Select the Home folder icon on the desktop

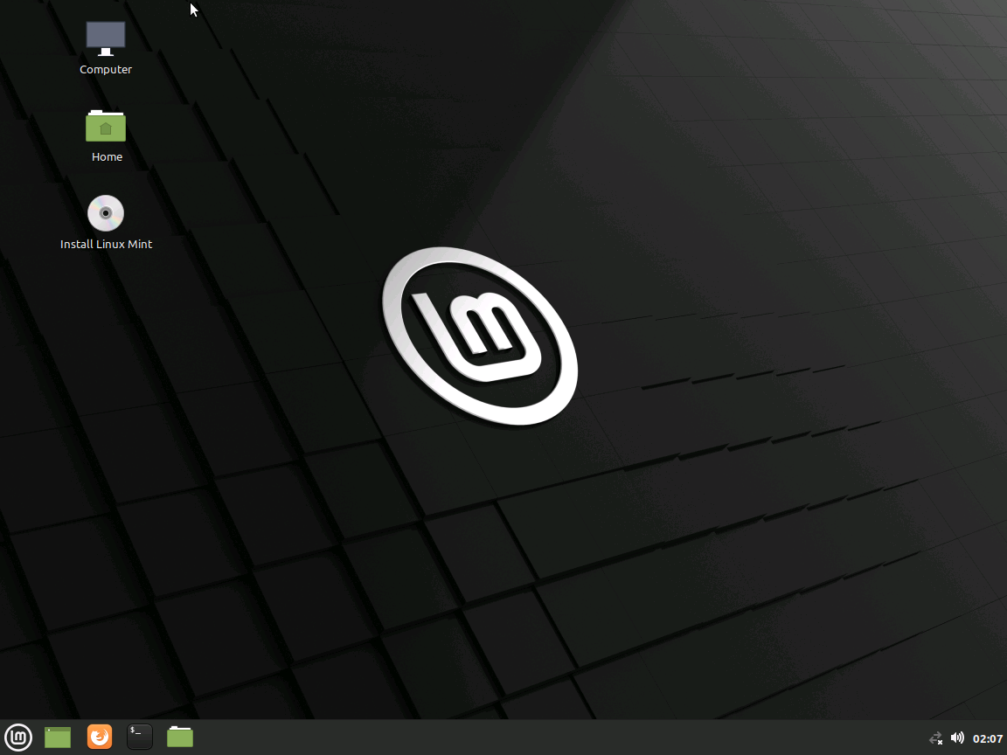click(x=105, y=126)
